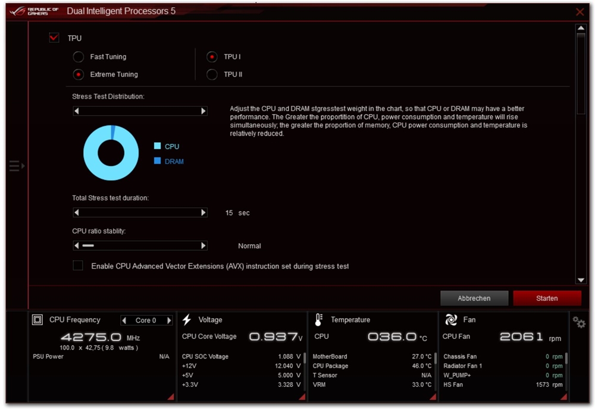Click the MotherBoard temperature row
595x409 pixels.
[372, 357]
